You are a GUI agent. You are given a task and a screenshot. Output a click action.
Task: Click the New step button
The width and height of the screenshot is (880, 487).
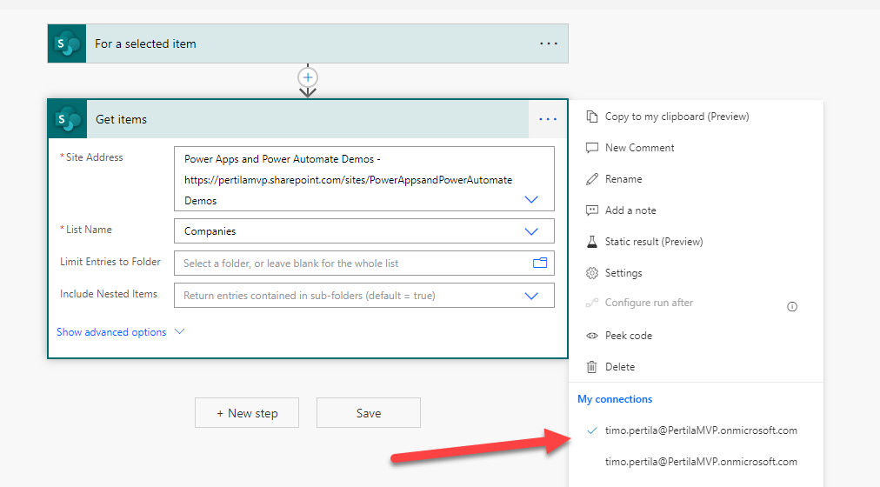tap(247, 413)
